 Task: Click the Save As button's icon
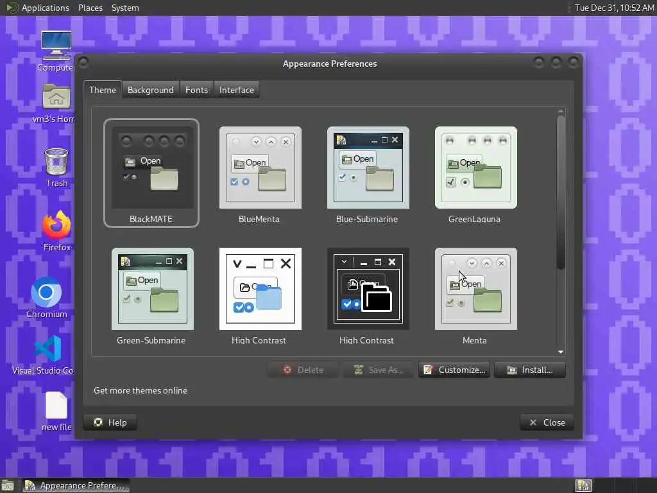pyautogui.click(x=359, y=370)
